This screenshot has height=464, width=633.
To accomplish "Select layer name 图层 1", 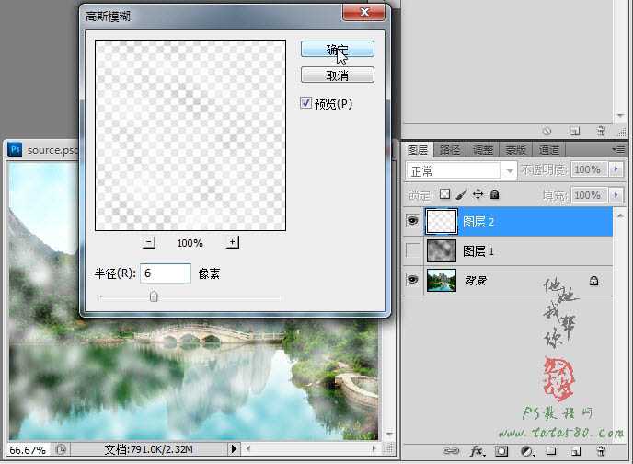I will 478,251.
